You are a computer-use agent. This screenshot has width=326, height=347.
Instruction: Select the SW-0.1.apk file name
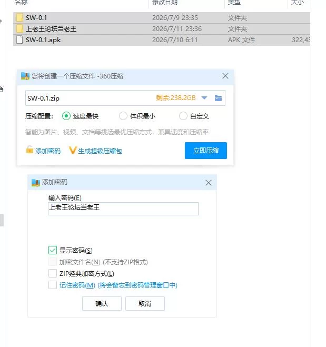43,40
